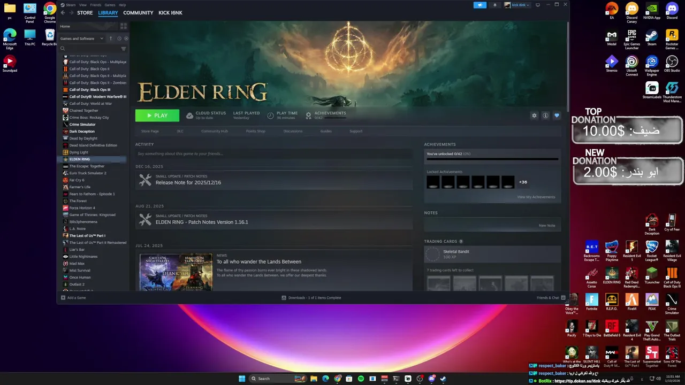The image size is (685, 385).
Task: Open the Games menu
Action: pyautogui.click(x=110, y=5)
